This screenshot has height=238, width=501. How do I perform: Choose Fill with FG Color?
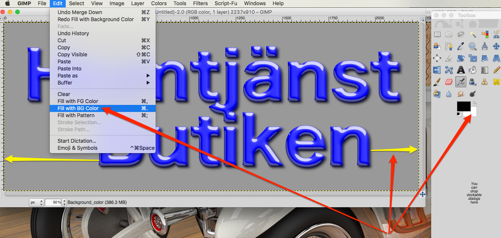tap(103, 101)
